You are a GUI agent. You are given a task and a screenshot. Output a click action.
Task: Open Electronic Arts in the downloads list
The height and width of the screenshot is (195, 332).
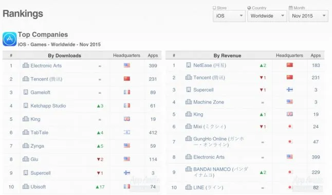[x=46, y=66]
